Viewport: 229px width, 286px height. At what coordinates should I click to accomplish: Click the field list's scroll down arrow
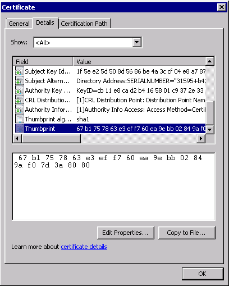210,129
